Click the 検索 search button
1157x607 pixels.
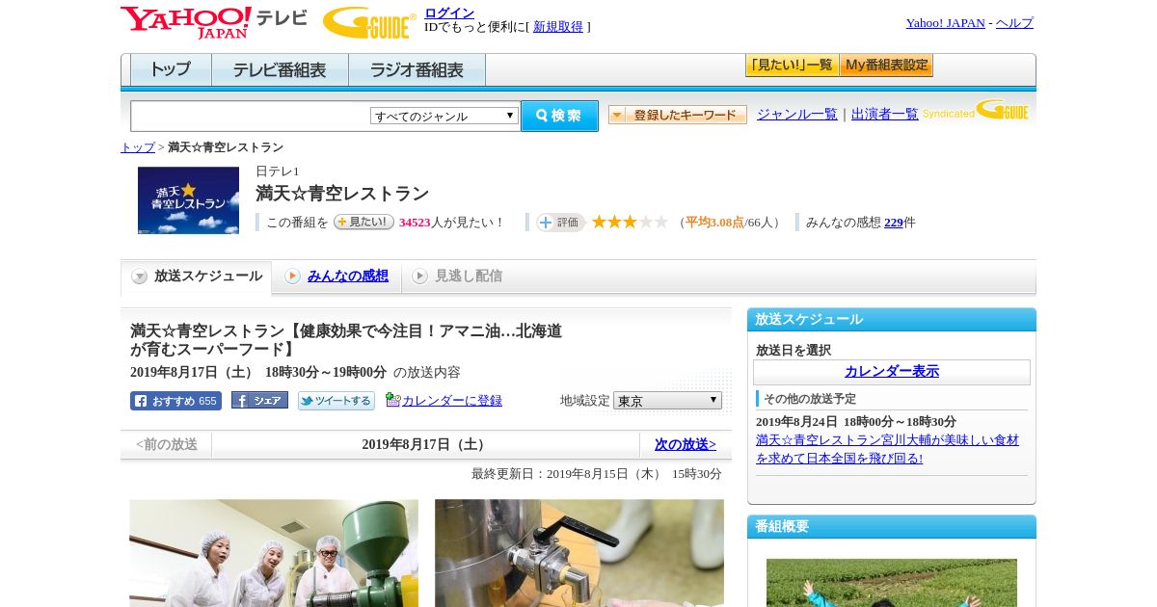[559, 116]
